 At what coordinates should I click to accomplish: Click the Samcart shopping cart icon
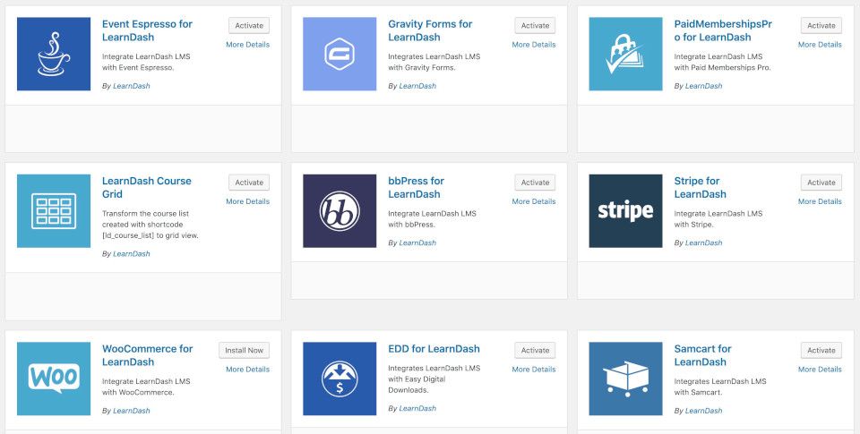pyautogui.click(x=626, y=379)
